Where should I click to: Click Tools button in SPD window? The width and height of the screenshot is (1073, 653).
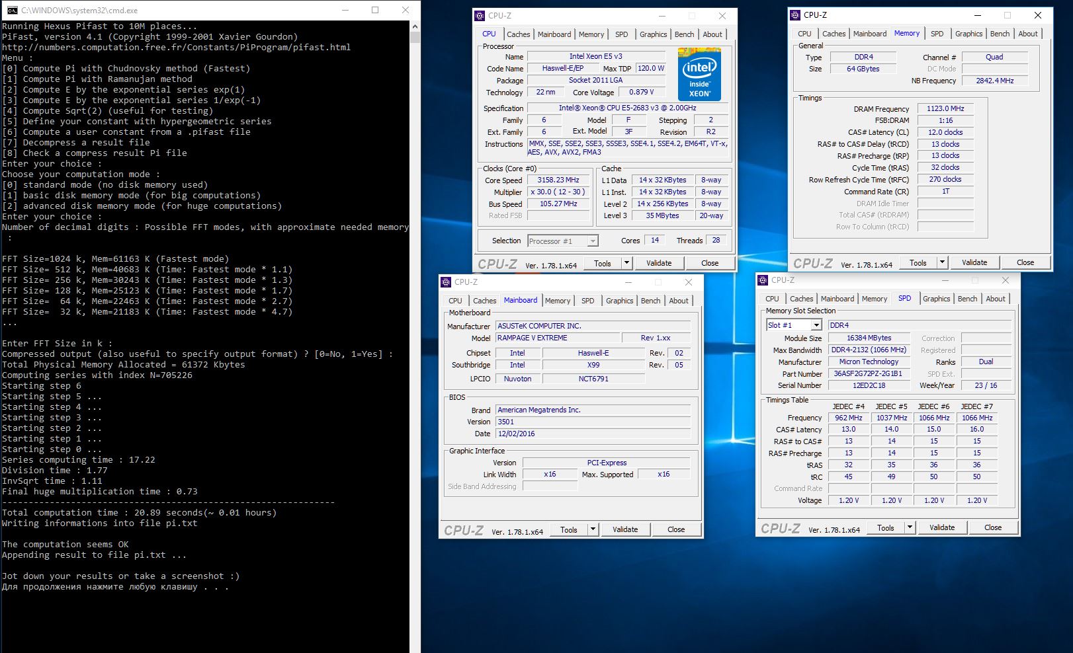coord(886,527)
